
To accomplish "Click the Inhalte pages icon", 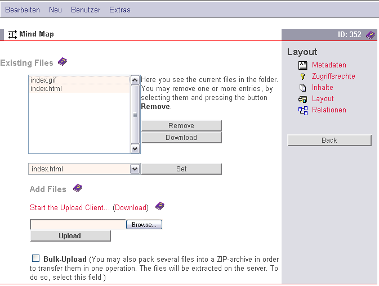I will (302, 88).
